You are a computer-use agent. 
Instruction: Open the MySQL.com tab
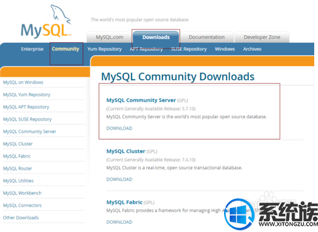tap(110, 37)
